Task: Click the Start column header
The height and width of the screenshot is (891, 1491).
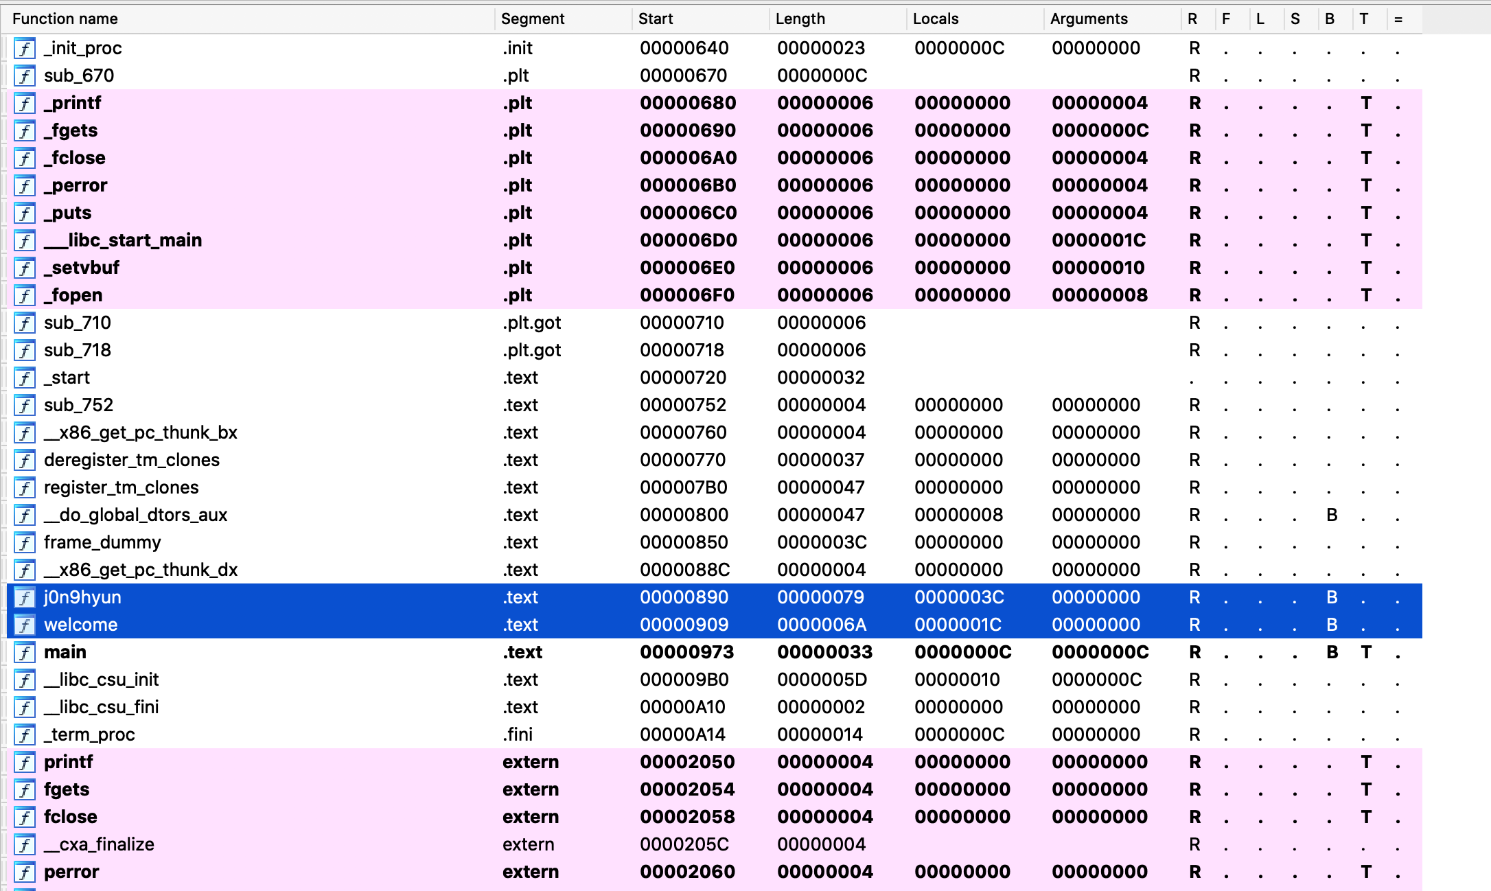Action: point(655,19)
